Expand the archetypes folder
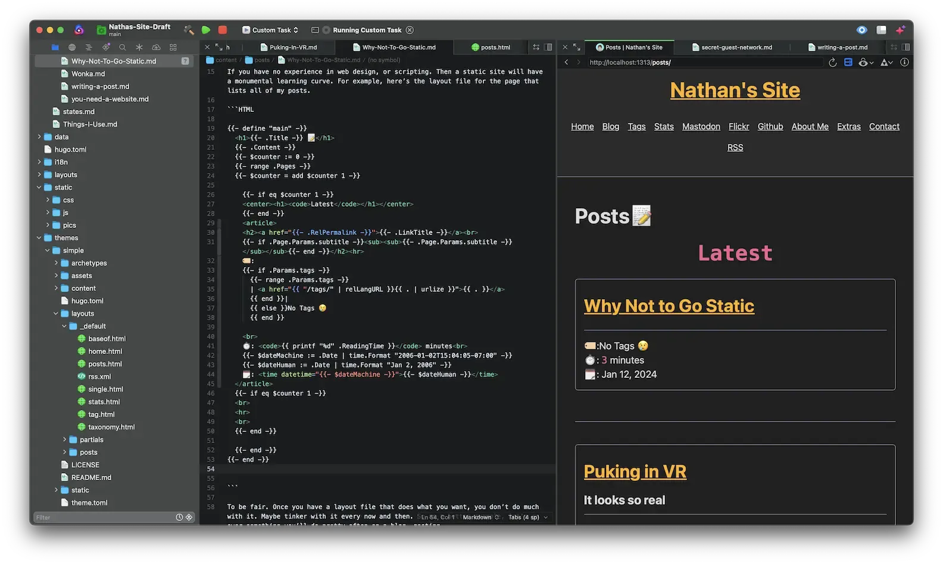 pyautogui.click(x=56, y=263)
